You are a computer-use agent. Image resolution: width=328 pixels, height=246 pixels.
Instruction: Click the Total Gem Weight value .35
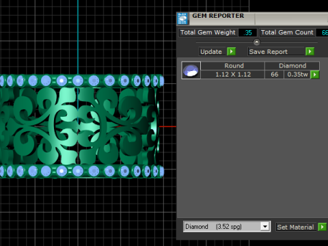pyautogui.click(x=247, y=33)
